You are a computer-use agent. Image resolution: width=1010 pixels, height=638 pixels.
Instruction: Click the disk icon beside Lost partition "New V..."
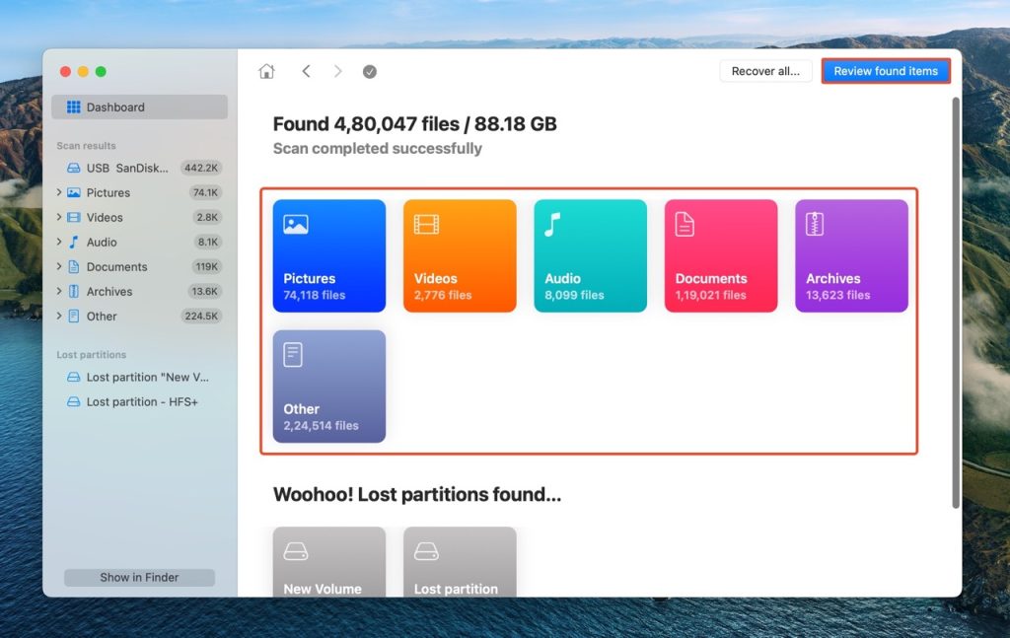pos(72,377)
